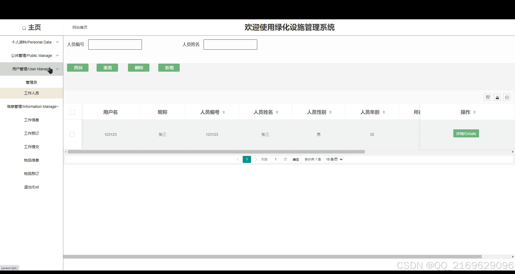Click right arrow of bottom page scrollbar
Image resolution: width=515 pixels, height=274 pixels.
click(513, 257)
